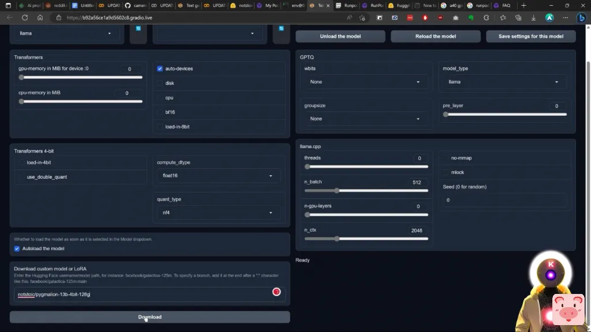
Task: Disable the auto-devices checkbox
Action: [160, 69]
